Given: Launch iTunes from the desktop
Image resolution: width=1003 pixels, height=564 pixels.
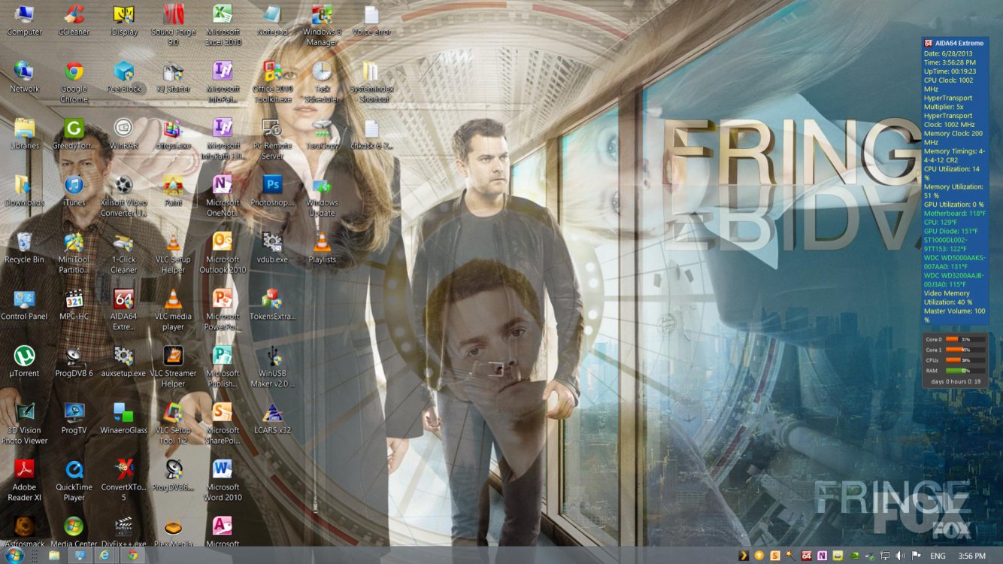Looking at the screenshot, I should (x=74, y=191).
